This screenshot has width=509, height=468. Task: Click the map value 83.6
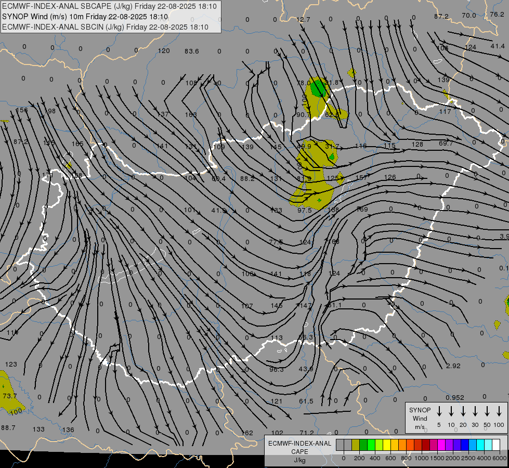[x=191, y=51]
